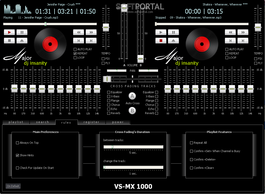The image size is (265, 194).
Task: Switch to the playlist tab
Action: point(16,122)
